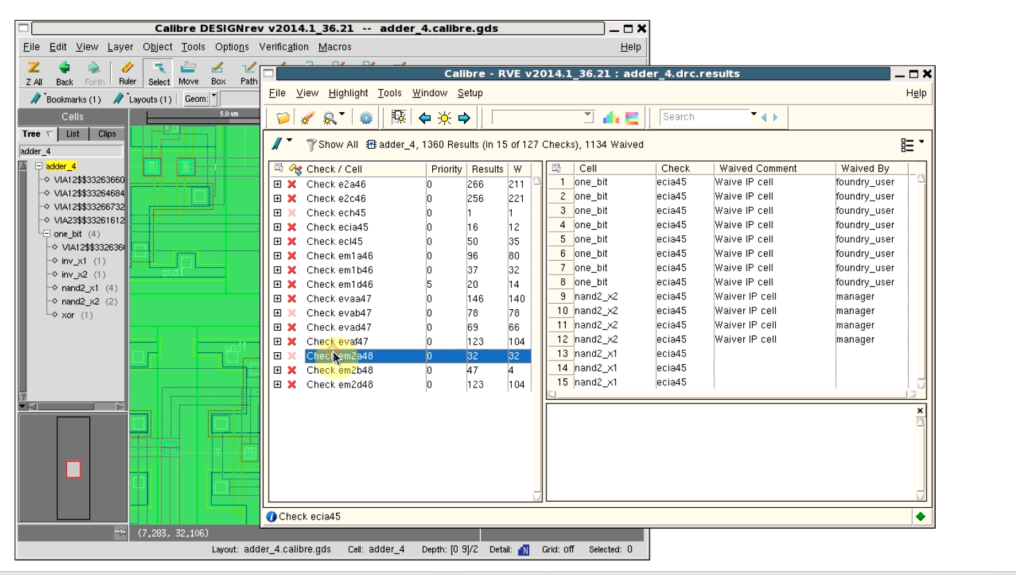The image size is (1016, 575).
Task: Click the bookmark pen icon in RVE
Action: (x=277, y=143)
